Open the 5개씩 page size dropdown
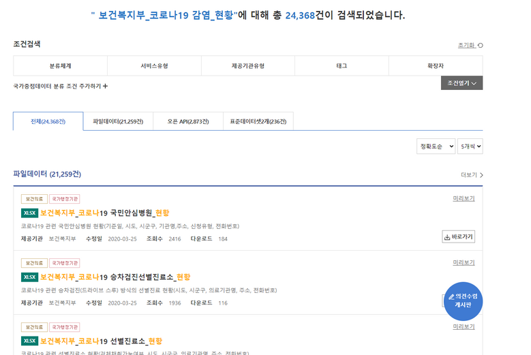Screen dimensions: 531x355 (x=470, y=146)
